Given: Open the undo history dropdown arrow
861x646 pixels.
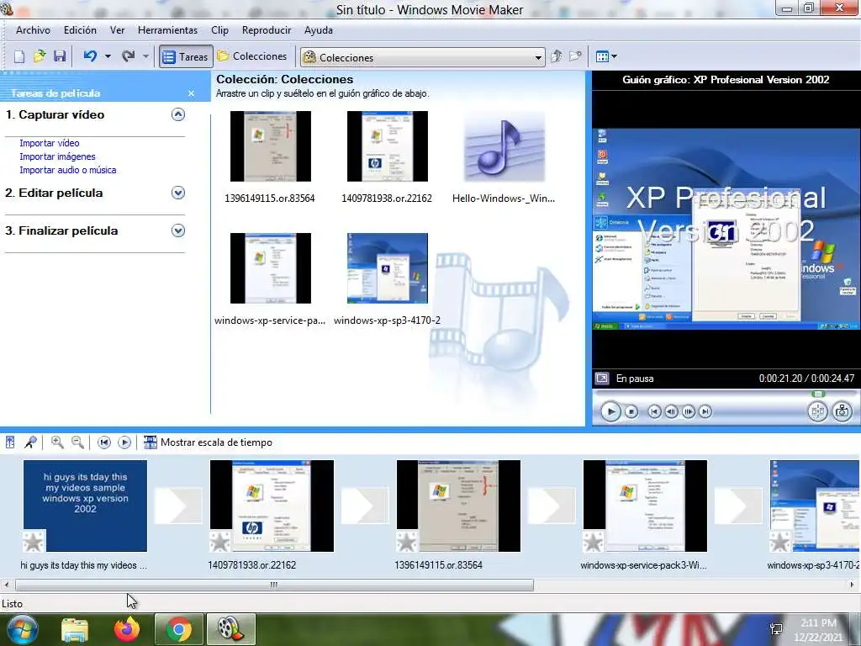Looking at the screenshot, I should [x=108, y=56].
